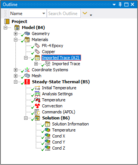Click the Convection fan icon

37,106
